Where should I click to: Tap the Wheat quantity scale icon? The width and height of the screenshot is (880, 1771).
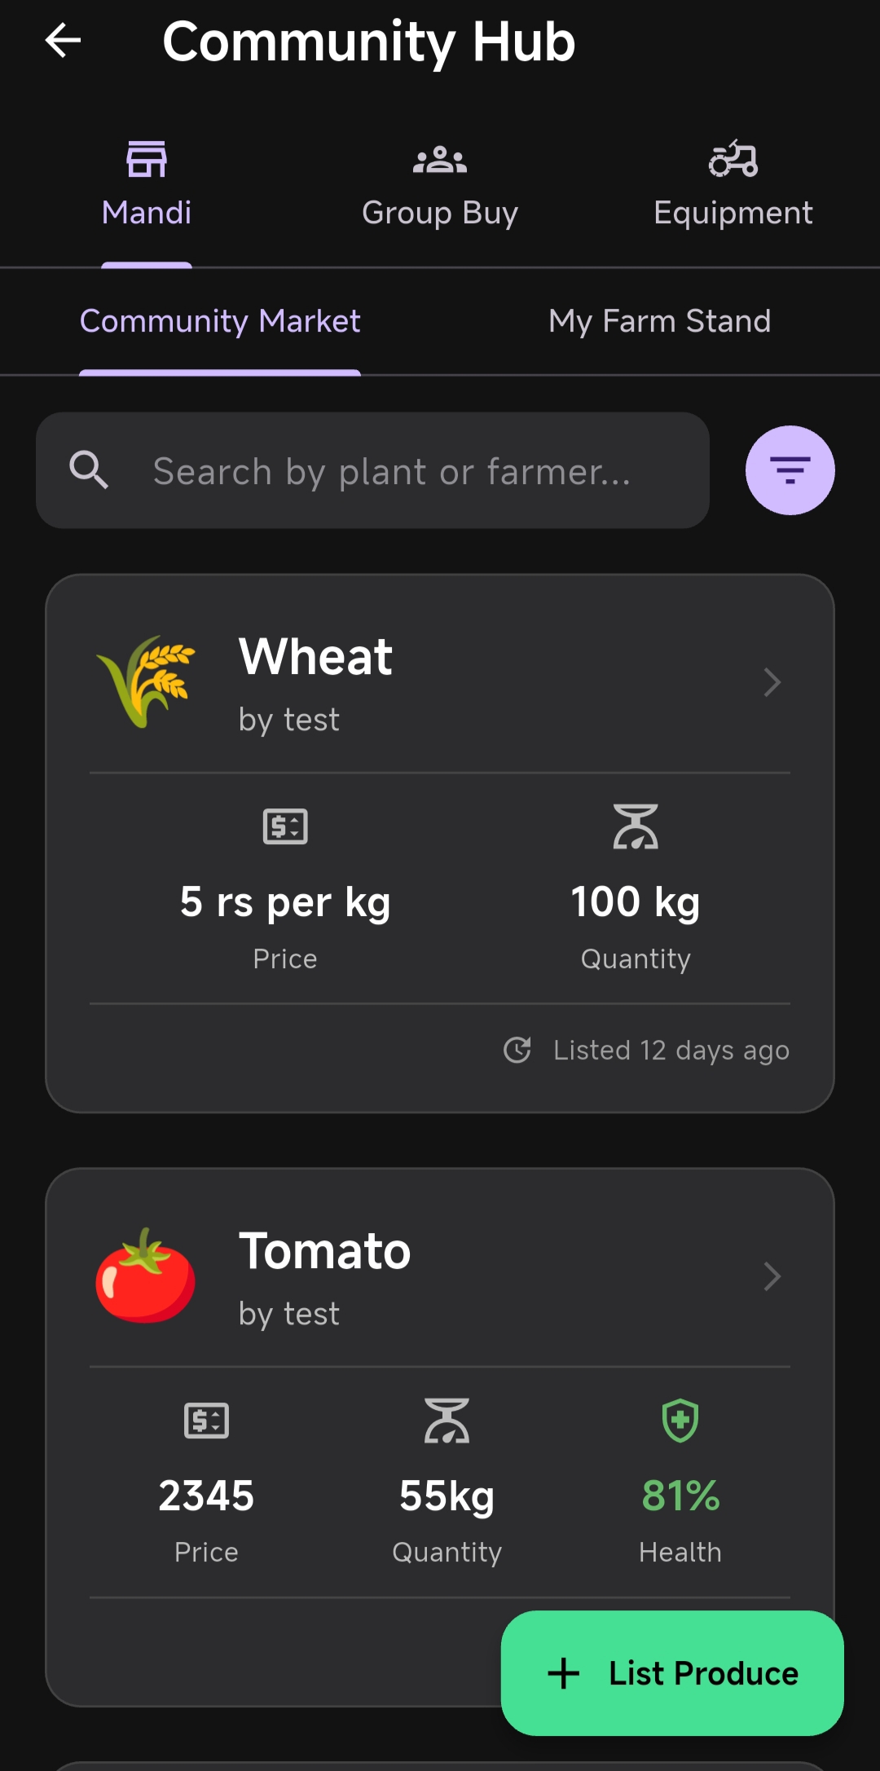click(x=636, y=826)
